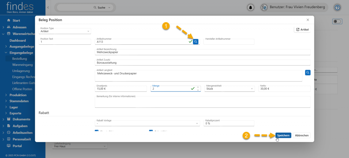Close the Beleg Position dialog
This screenshot has width=349, height=158.
coord(308,20)
